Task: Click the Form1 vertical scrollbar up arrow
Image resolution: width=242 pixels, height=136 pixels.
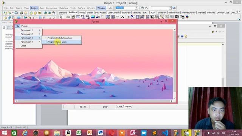Action: pyautogui.click(x=175, y=29)
